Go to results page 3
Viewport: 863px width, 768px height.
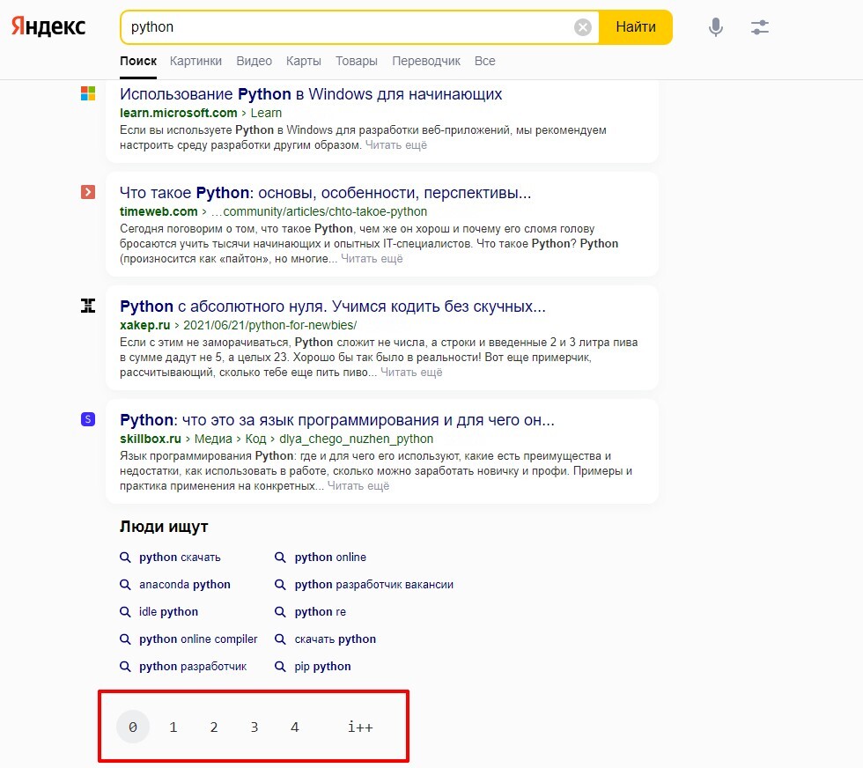click(x=254, y=727)
